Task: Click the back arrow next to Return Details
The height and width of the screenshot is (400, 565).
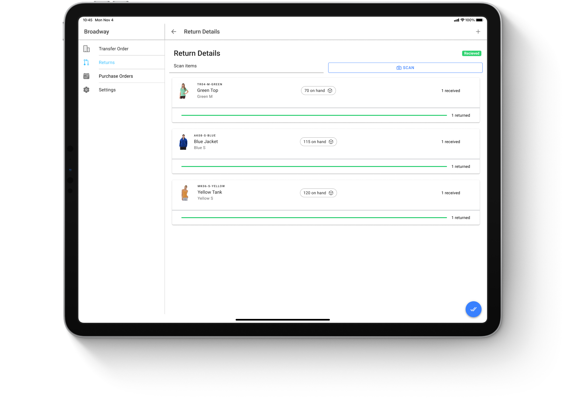Action: tap(174, 31)
